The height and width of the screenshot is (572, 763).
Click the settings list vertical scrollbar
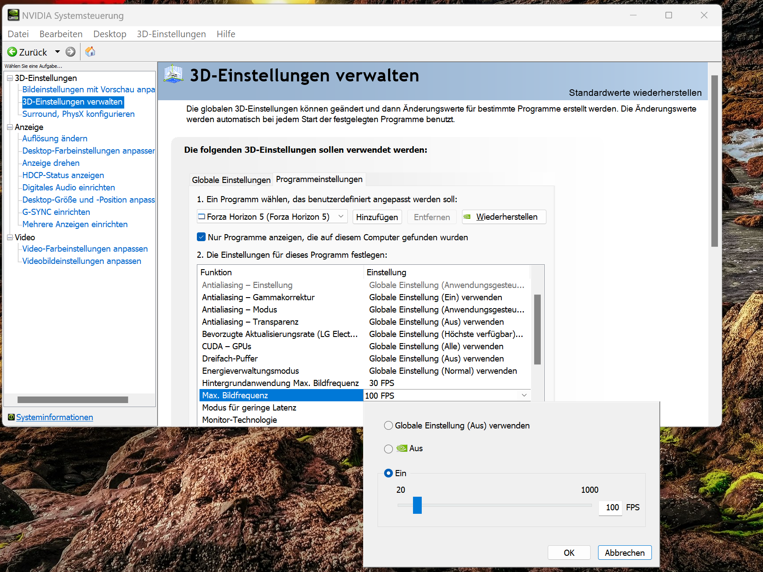[537, 330]
